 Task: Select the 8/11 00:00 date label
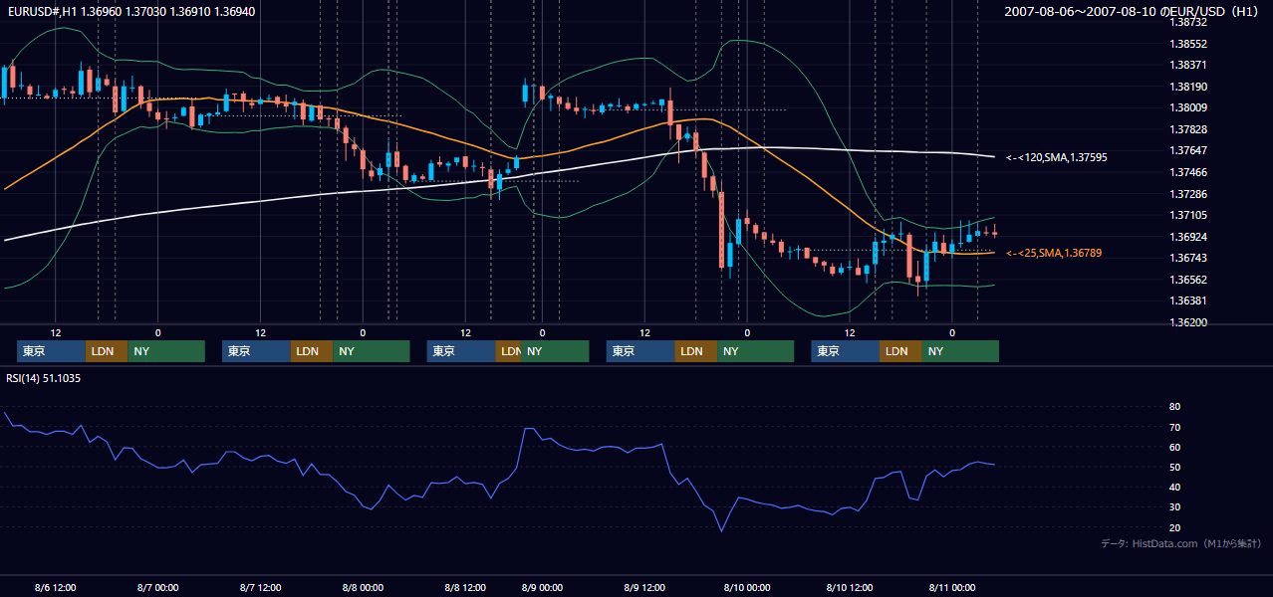point(952,587)
